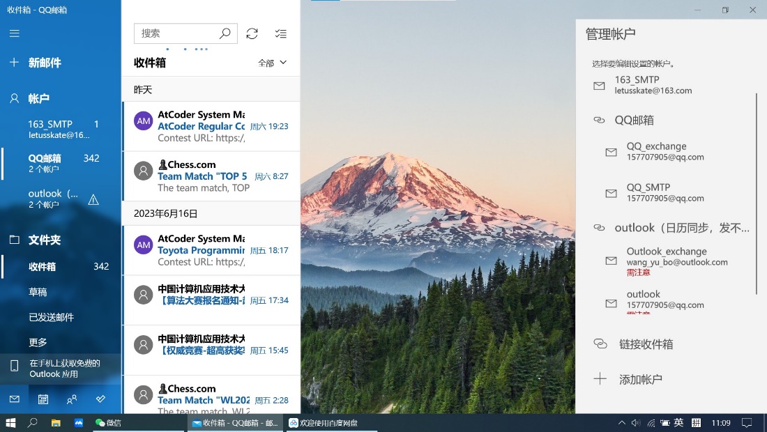
Task: Click the AM avatar of AtCoder Regular email
Action: [144, 121]
